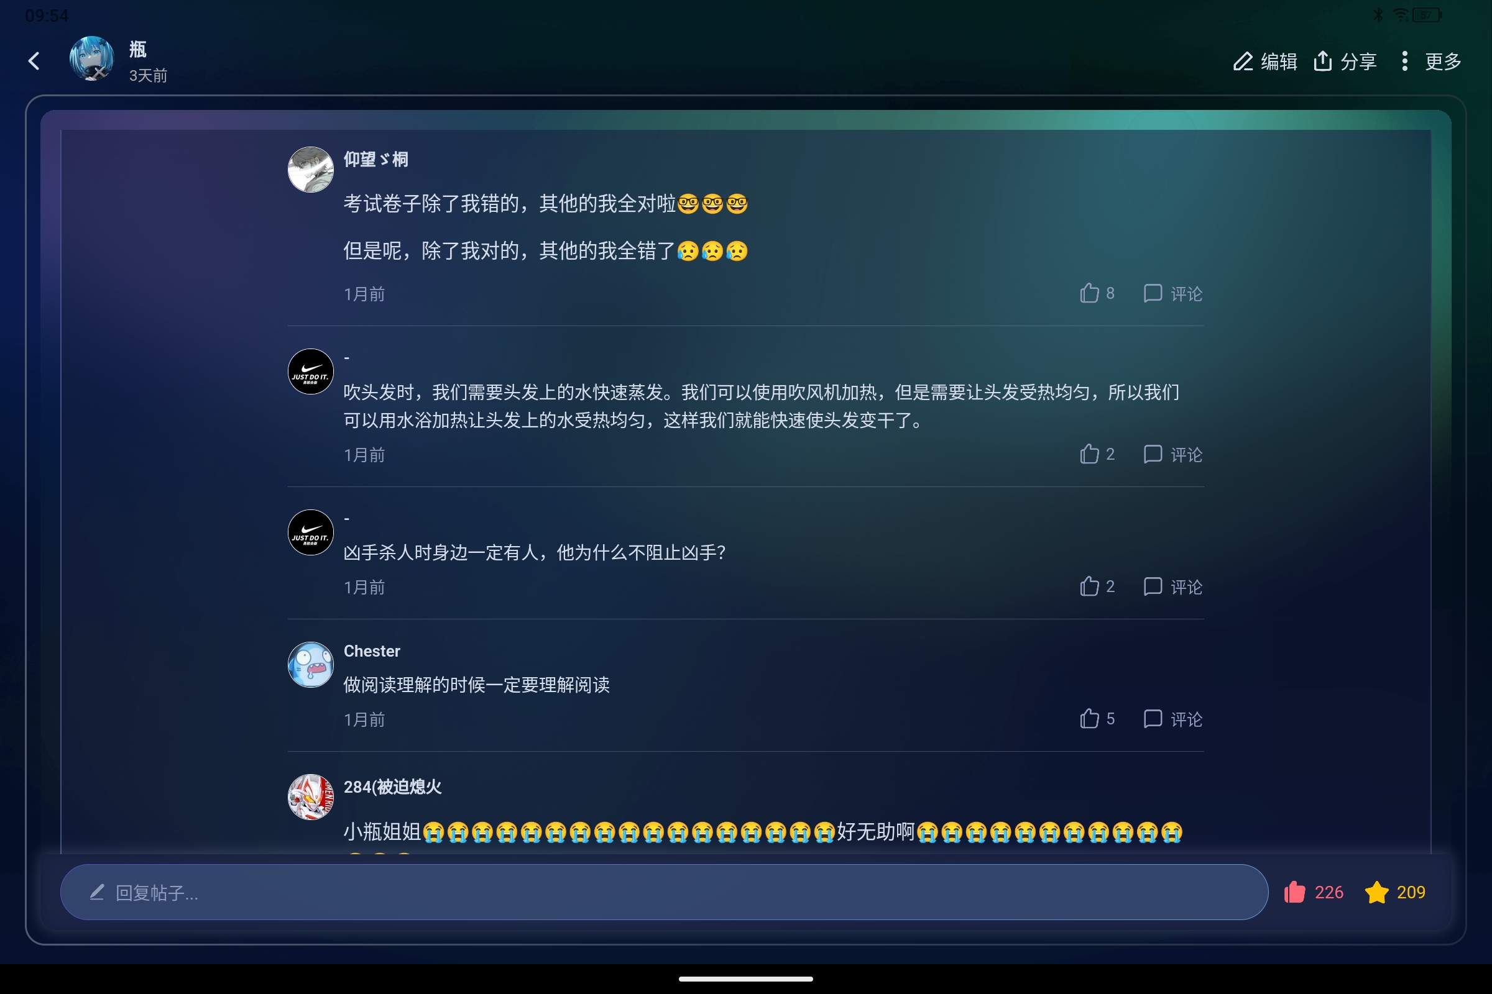Like Chester's reading comprehension comment

coord(1097,719)
